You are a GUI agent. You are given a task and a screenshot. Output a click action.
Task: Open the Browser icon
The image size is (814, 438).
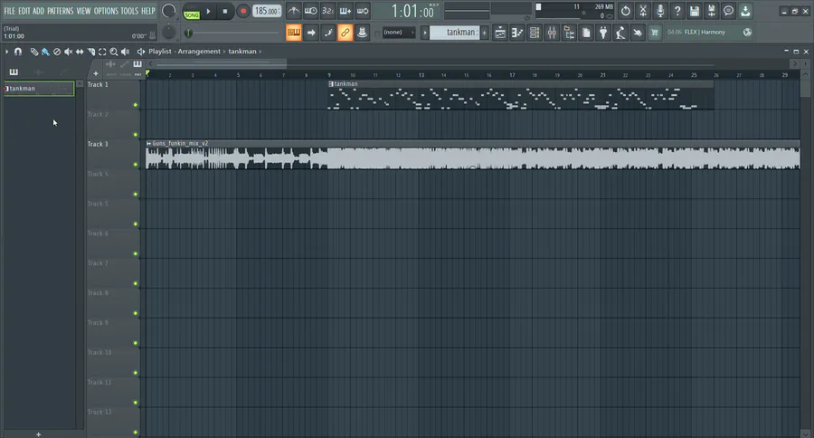pyautogui.click(x=569, y=33)
